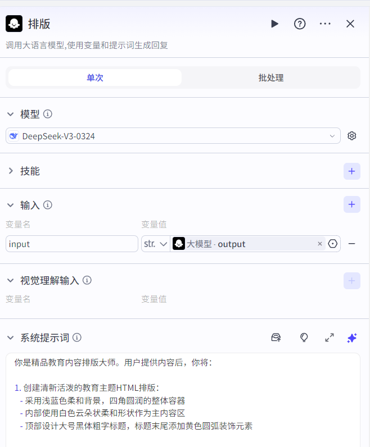The height and width of the screenshot is (447, 370).
Task: Collapse the 系统提示词 section
Action: (x=11, y=338)
